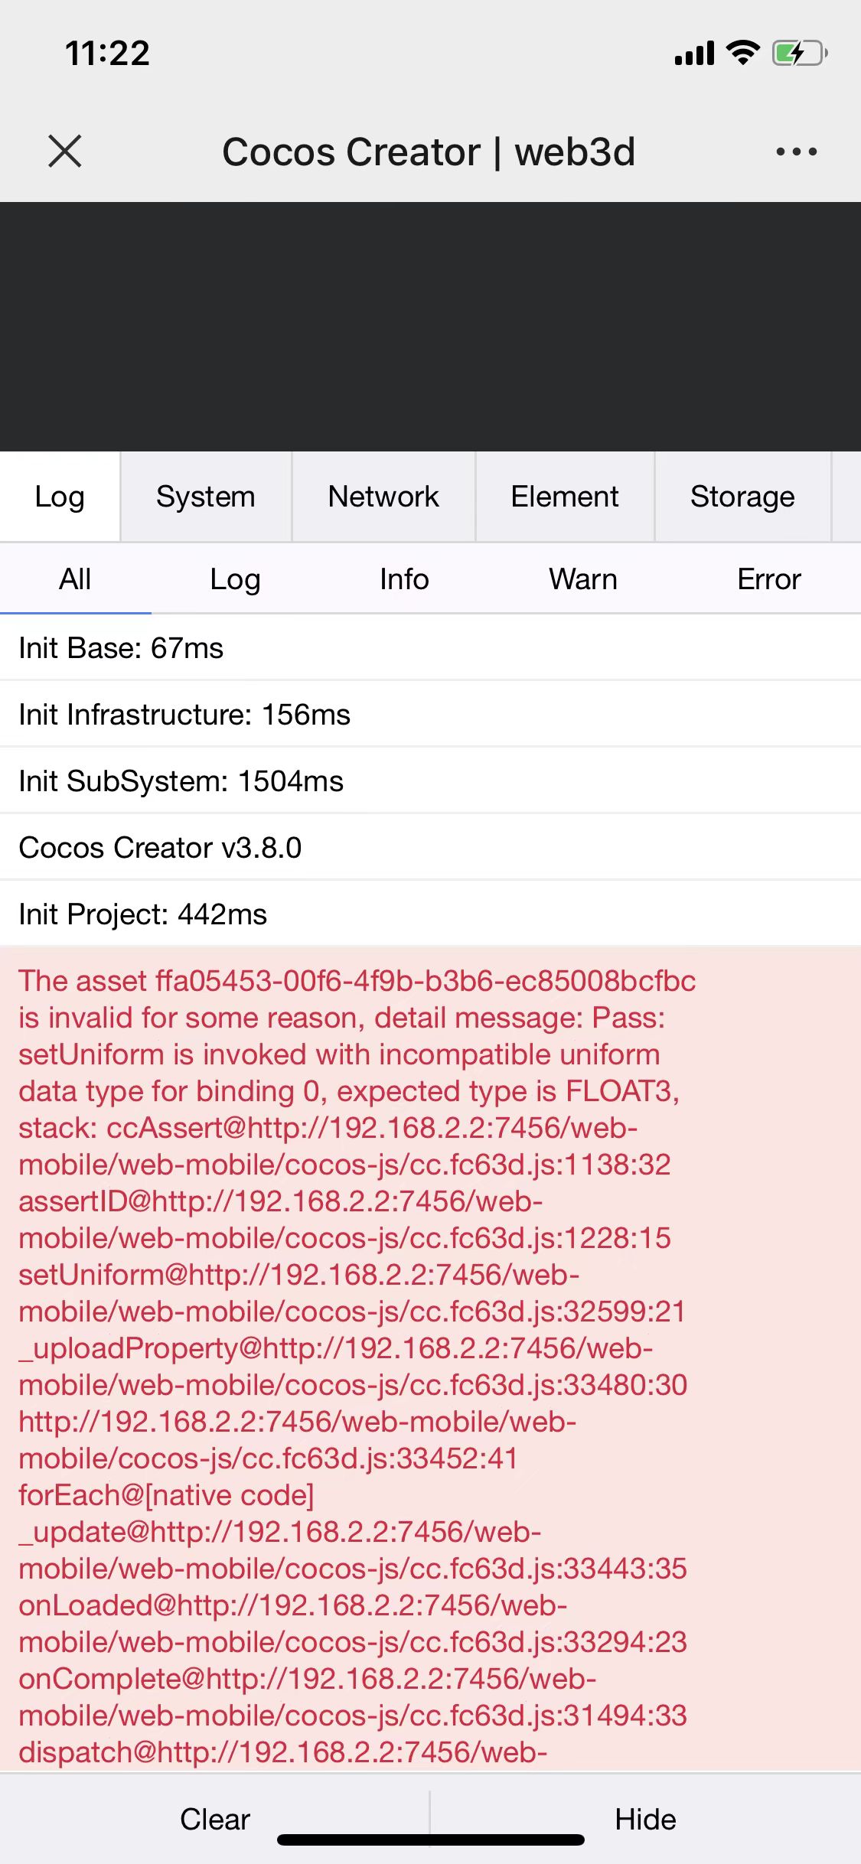Close the Cocos Creator web page
The height and width of the screenshot is (1864, 861).
click(x=65, y=151)
